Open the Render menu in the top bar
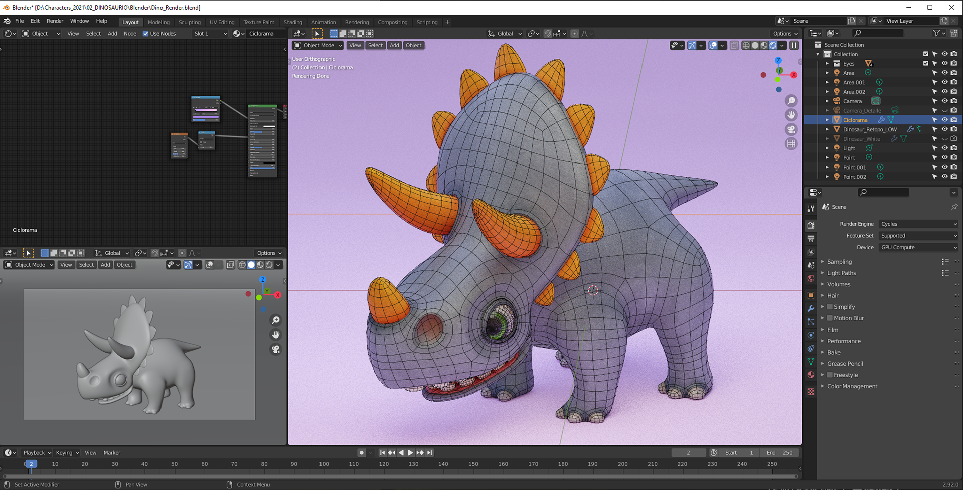 pyautogui.click(x=55, y=21)
